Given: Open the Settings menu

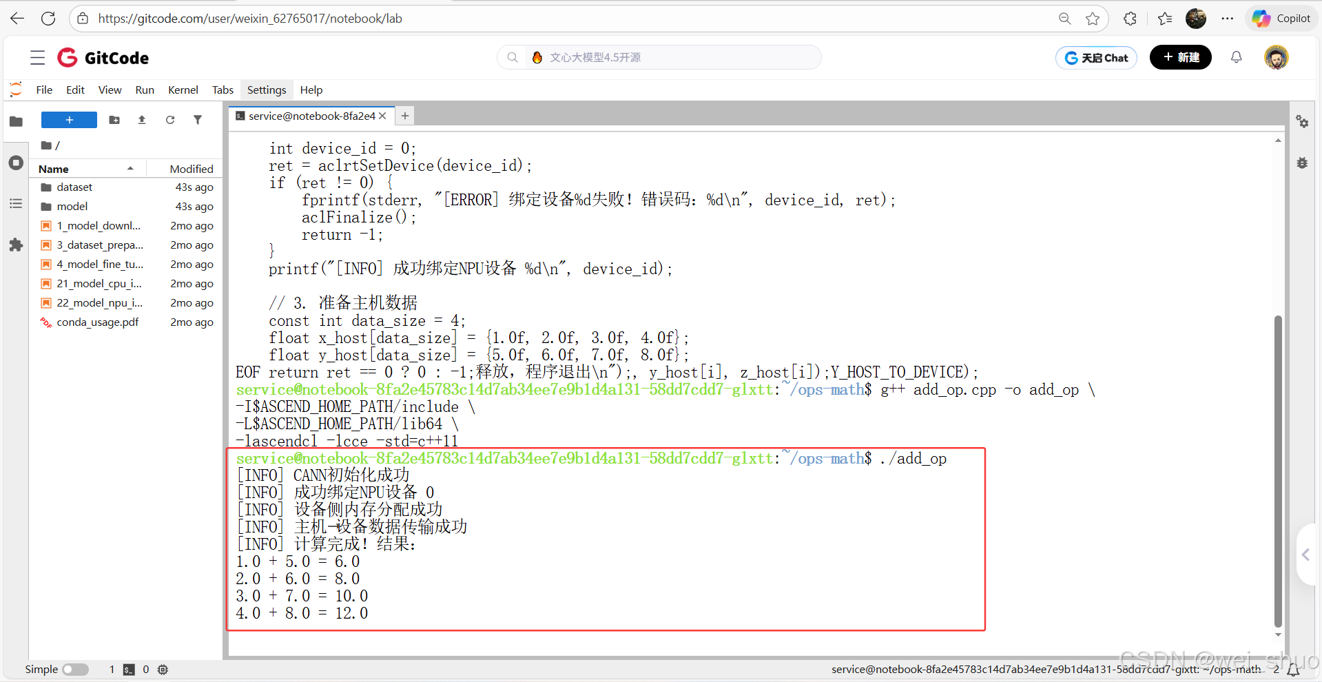Looking at the screenshot, I should click(267, 90).
